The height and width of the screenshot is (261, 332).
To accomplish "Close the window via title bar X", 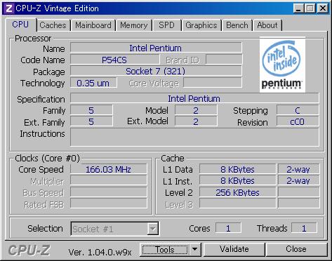I will coord(323,8).
